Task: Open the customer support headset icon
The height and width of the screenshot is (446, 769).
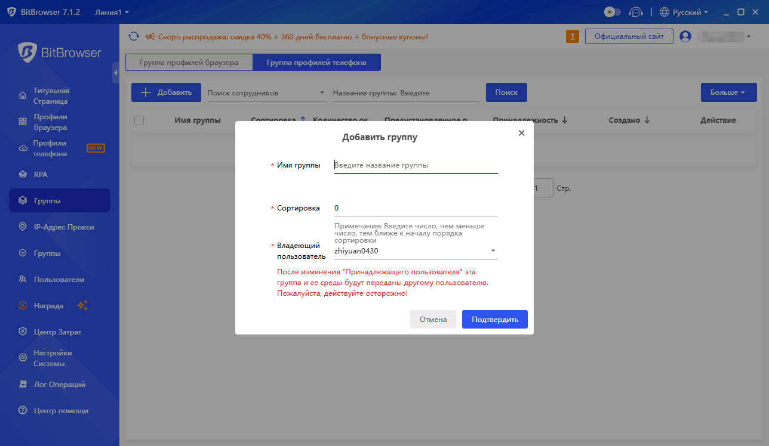Action: 636,12
